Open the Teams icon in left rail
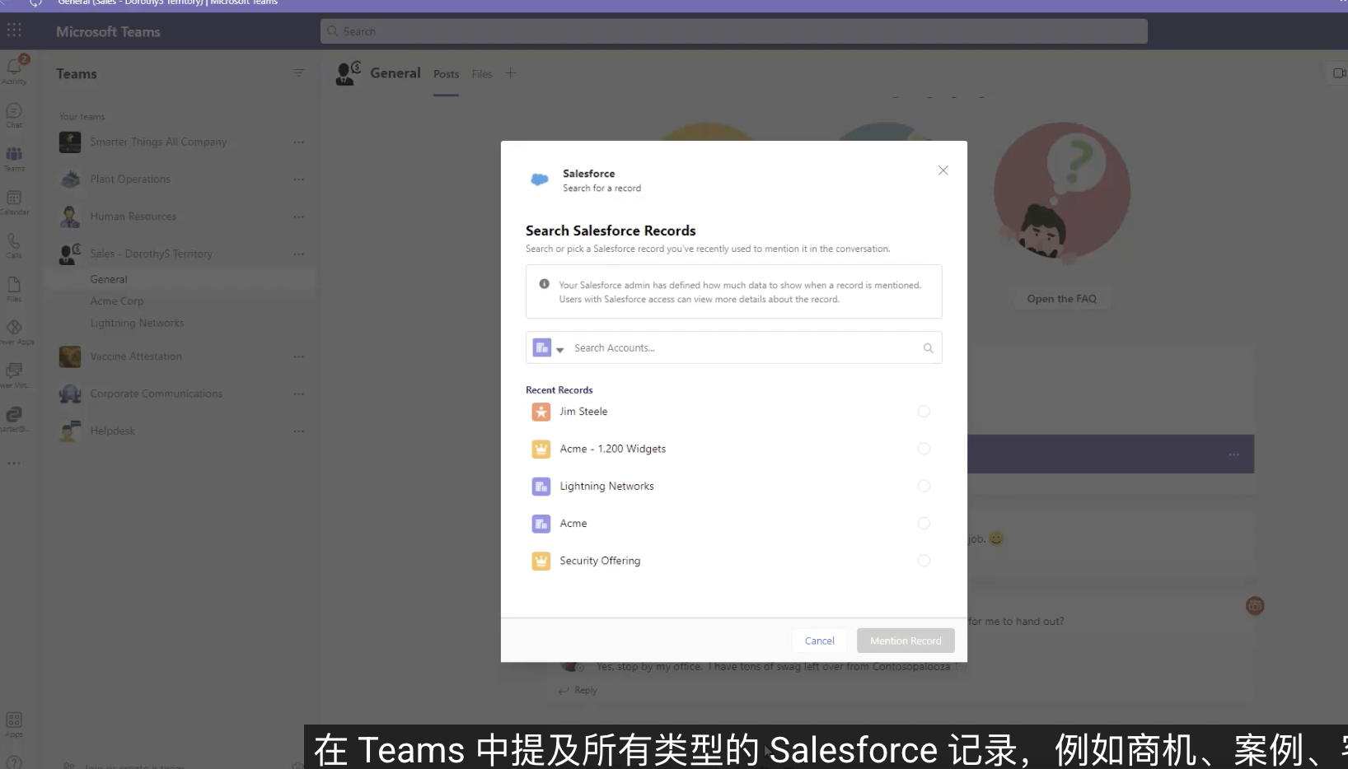The image size is (1348, 769). tap(14, 157)
